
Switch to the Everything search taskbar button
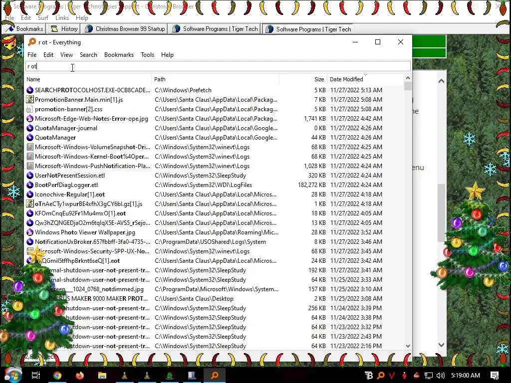215,376
